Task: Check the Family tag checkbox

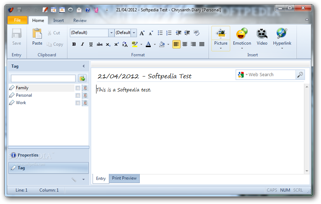Action: (x=78, y=88)
